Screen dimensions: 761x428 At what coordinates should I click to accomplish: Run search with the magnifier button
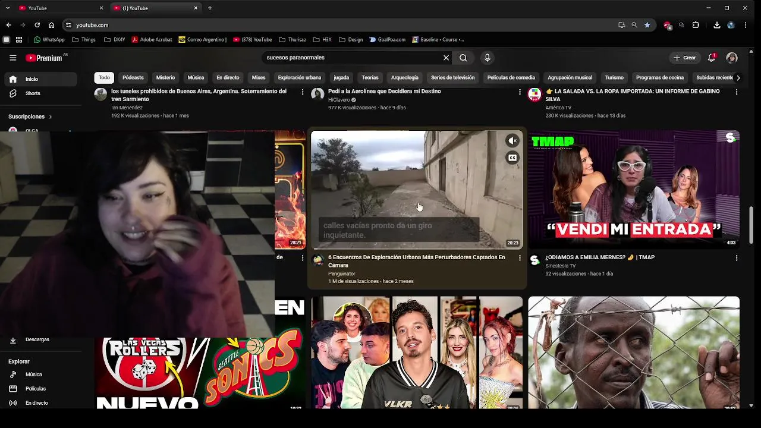(463, 58)
